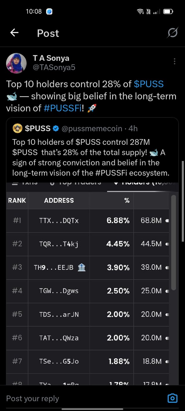Open the Grok slashed-circle icon
Viewport: 185px width, 411px height.
[x=172, y=33]
